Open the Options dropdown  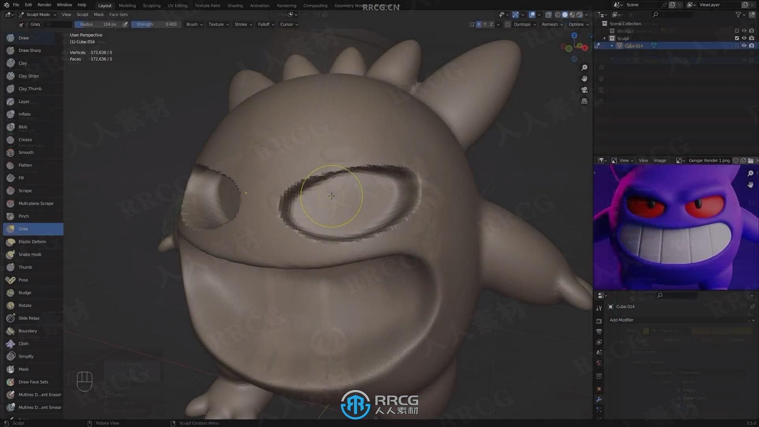click(x=579, y=25)
